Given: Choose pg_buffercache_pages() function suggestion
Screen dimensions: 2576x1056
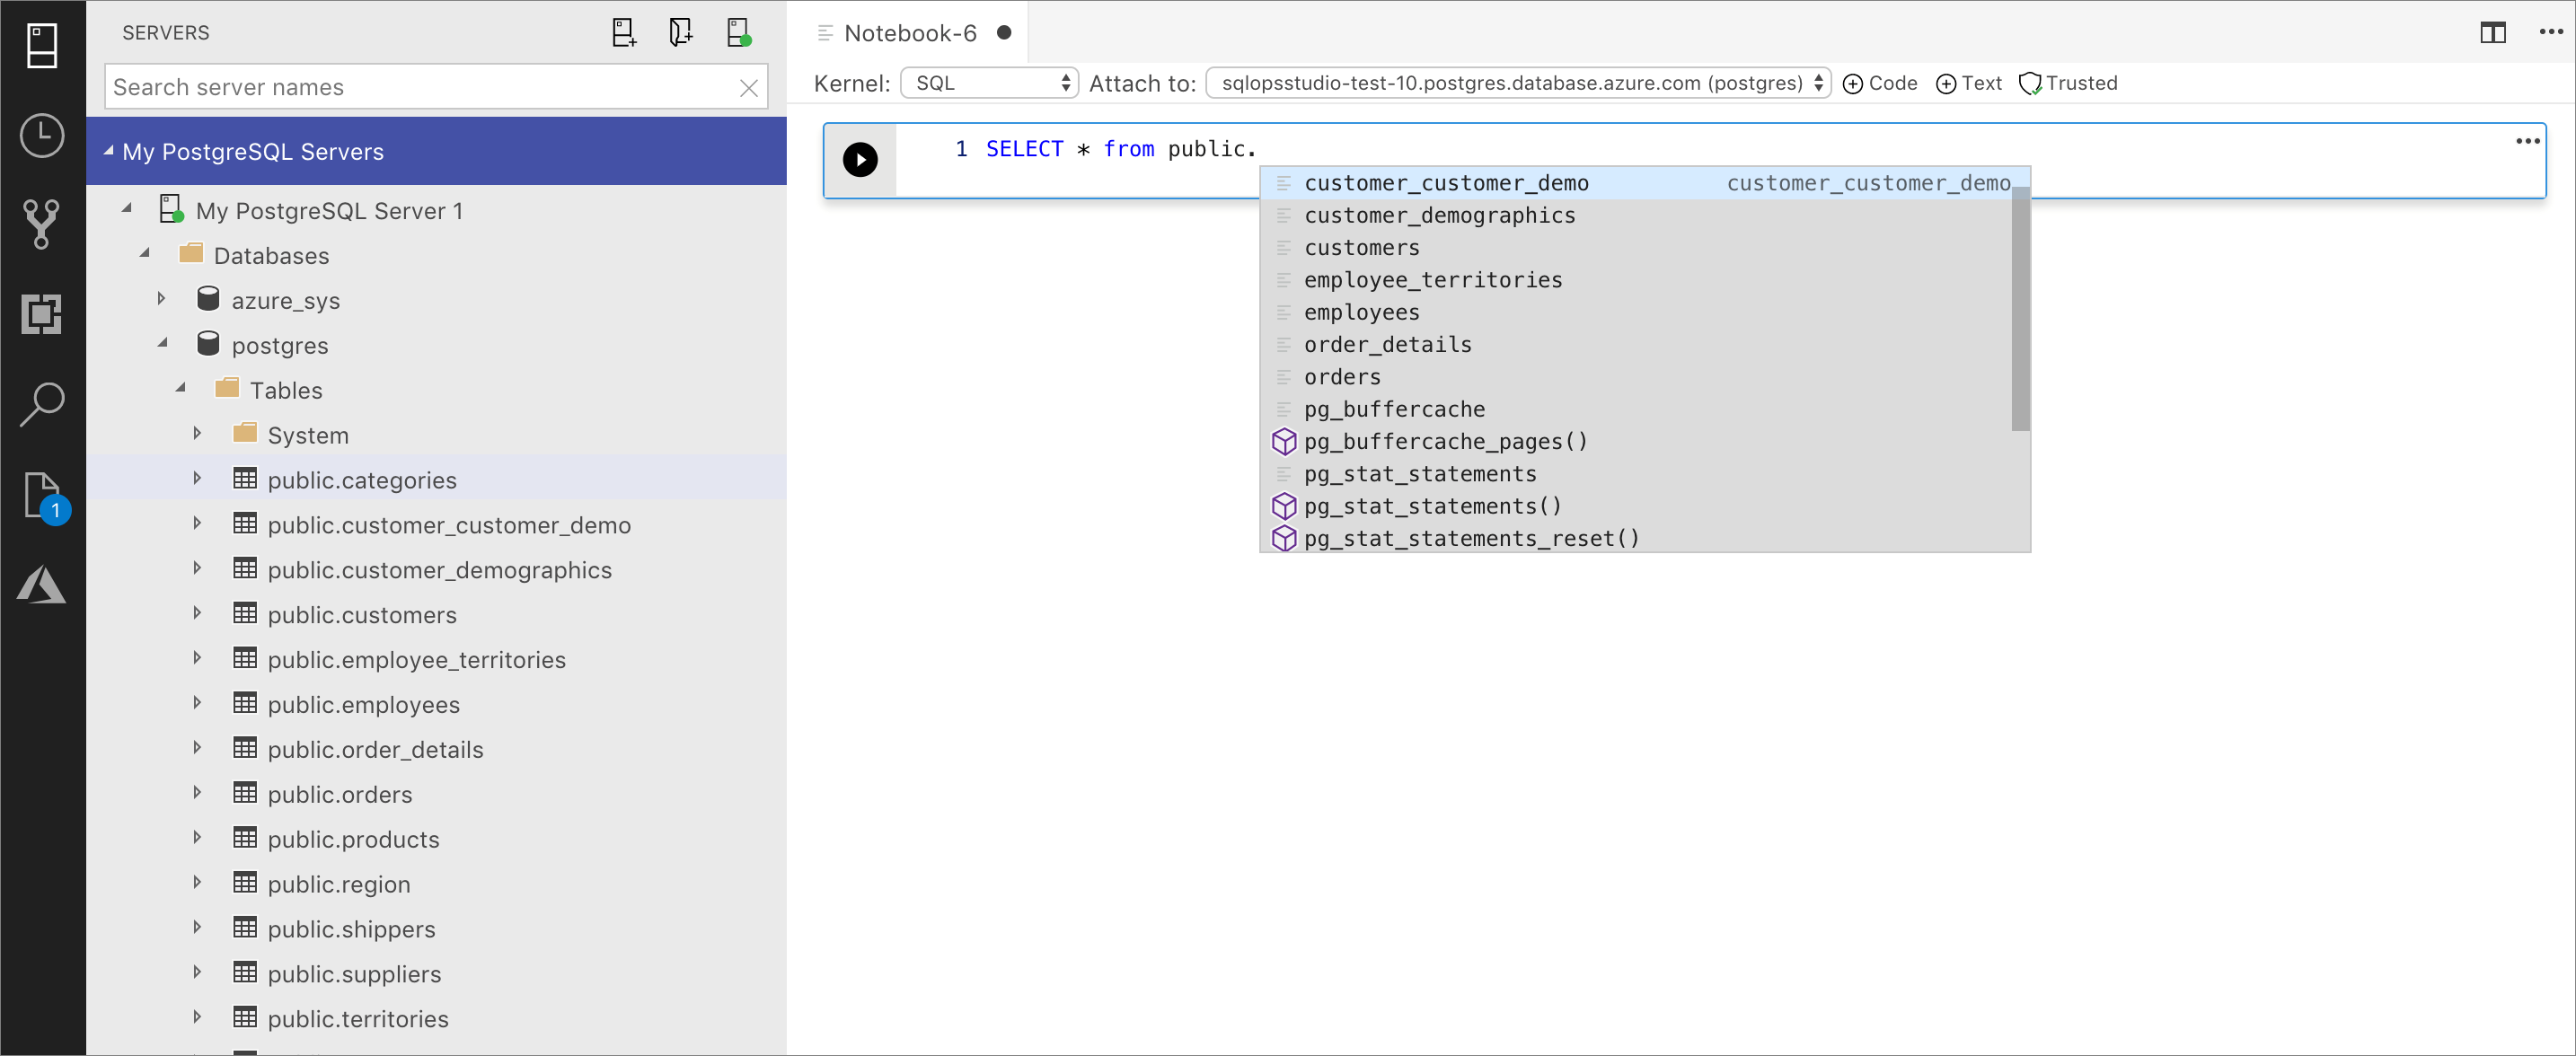Looking at the screenshot, I should point(1636,442).
